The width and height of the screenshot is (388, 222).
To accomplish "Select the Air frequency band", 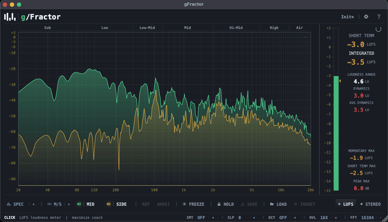I will click(x=299, y=28).
